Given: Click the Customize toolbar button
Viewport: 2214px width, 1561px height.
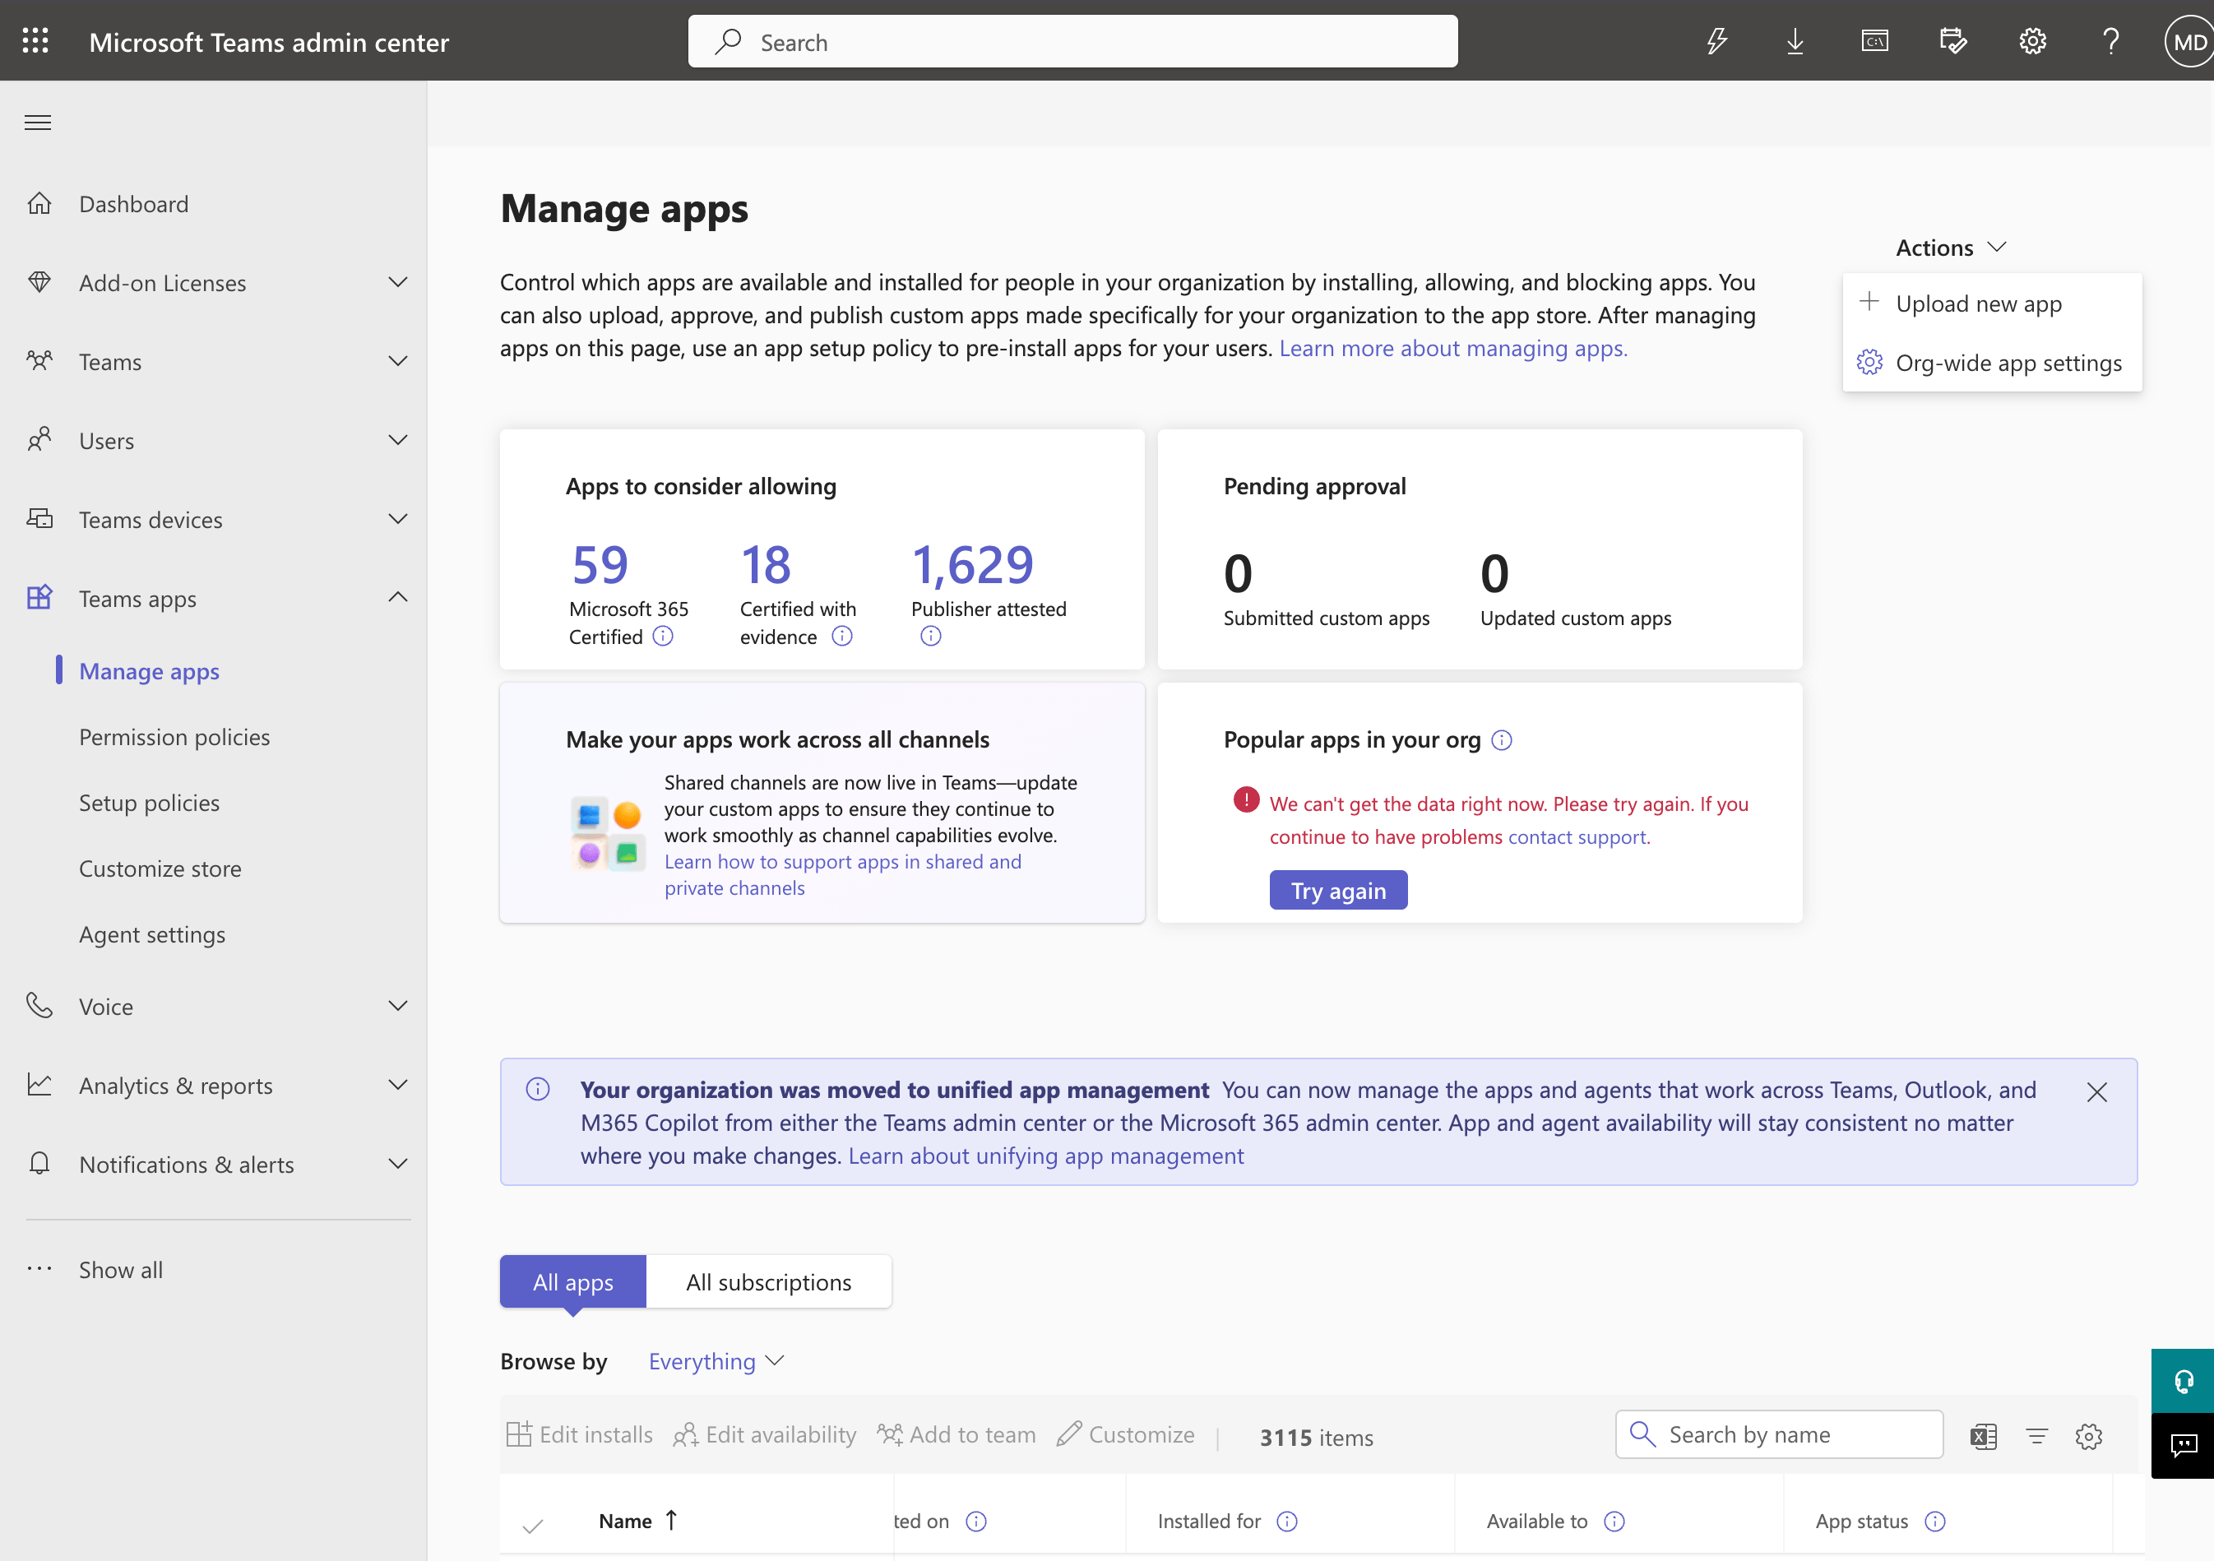Looking at the screenshot, I should tap(1126, 1434).
